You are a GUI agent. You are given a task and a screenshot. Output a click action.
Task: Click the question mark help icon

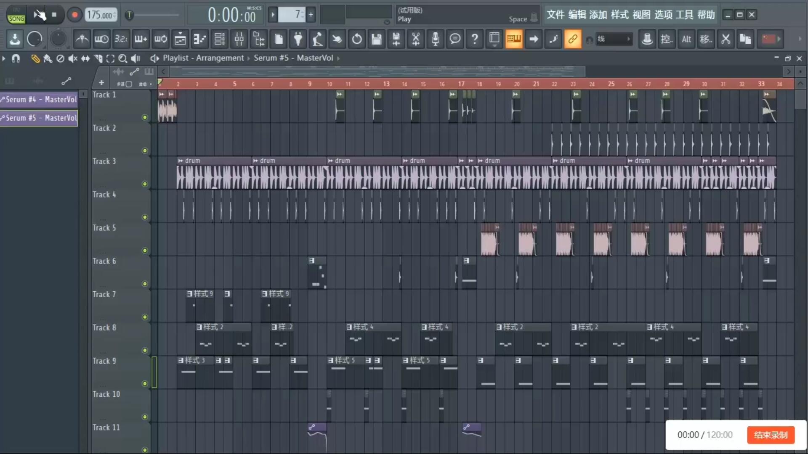475,39
